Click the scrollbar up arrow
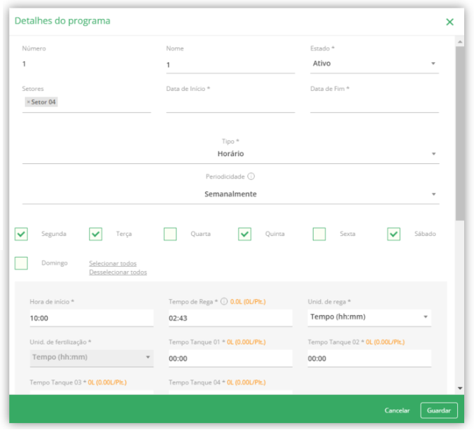This screenshot has height=430, width=474. (x=460, y=42)
